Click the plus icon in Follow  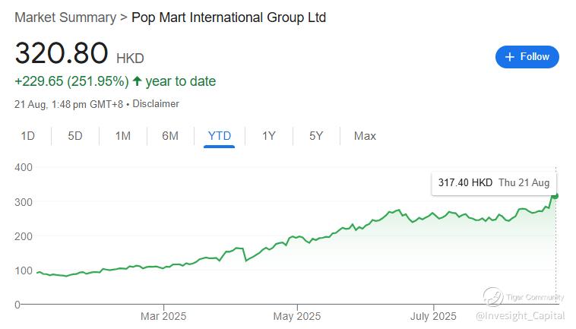tap(509, 57)
